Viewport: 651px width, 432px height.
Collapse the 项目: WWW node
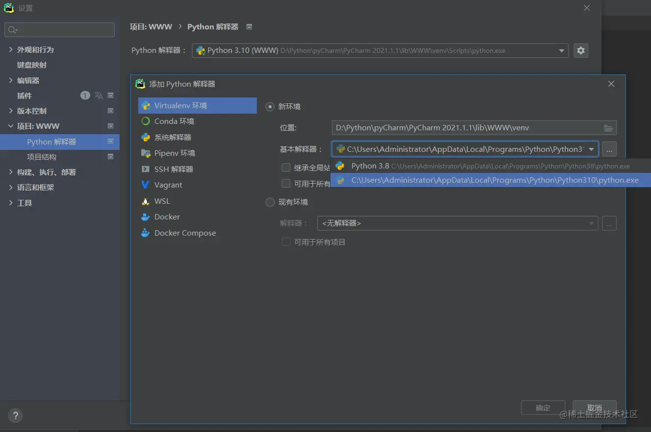(11, 126)
